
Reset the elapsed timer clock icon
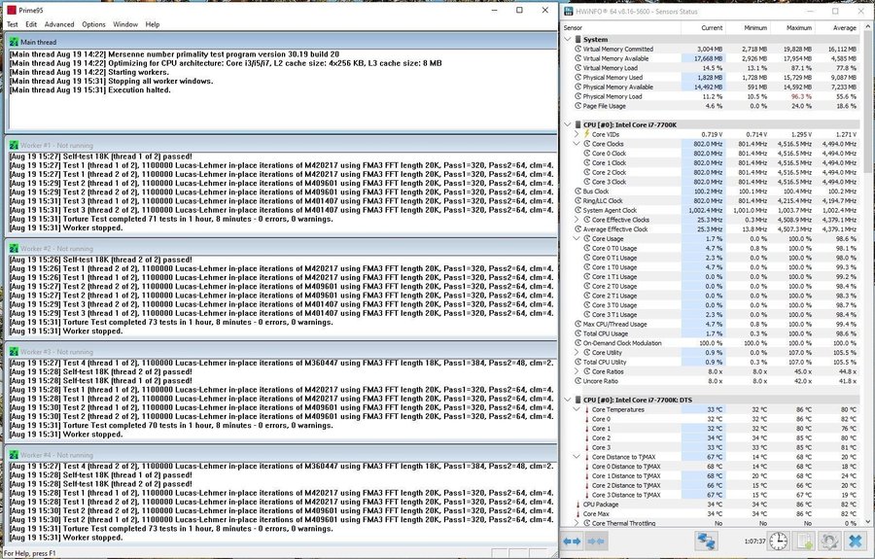click(778, 542)
